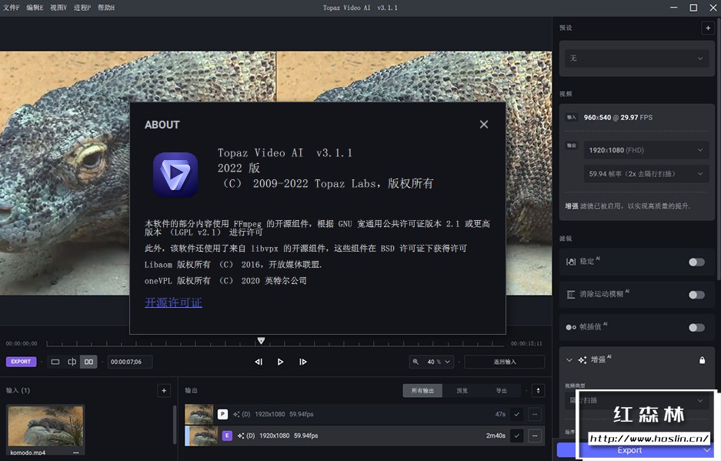
Task: Click the Topaz Video AI logo icon
Action: (175, 175)
